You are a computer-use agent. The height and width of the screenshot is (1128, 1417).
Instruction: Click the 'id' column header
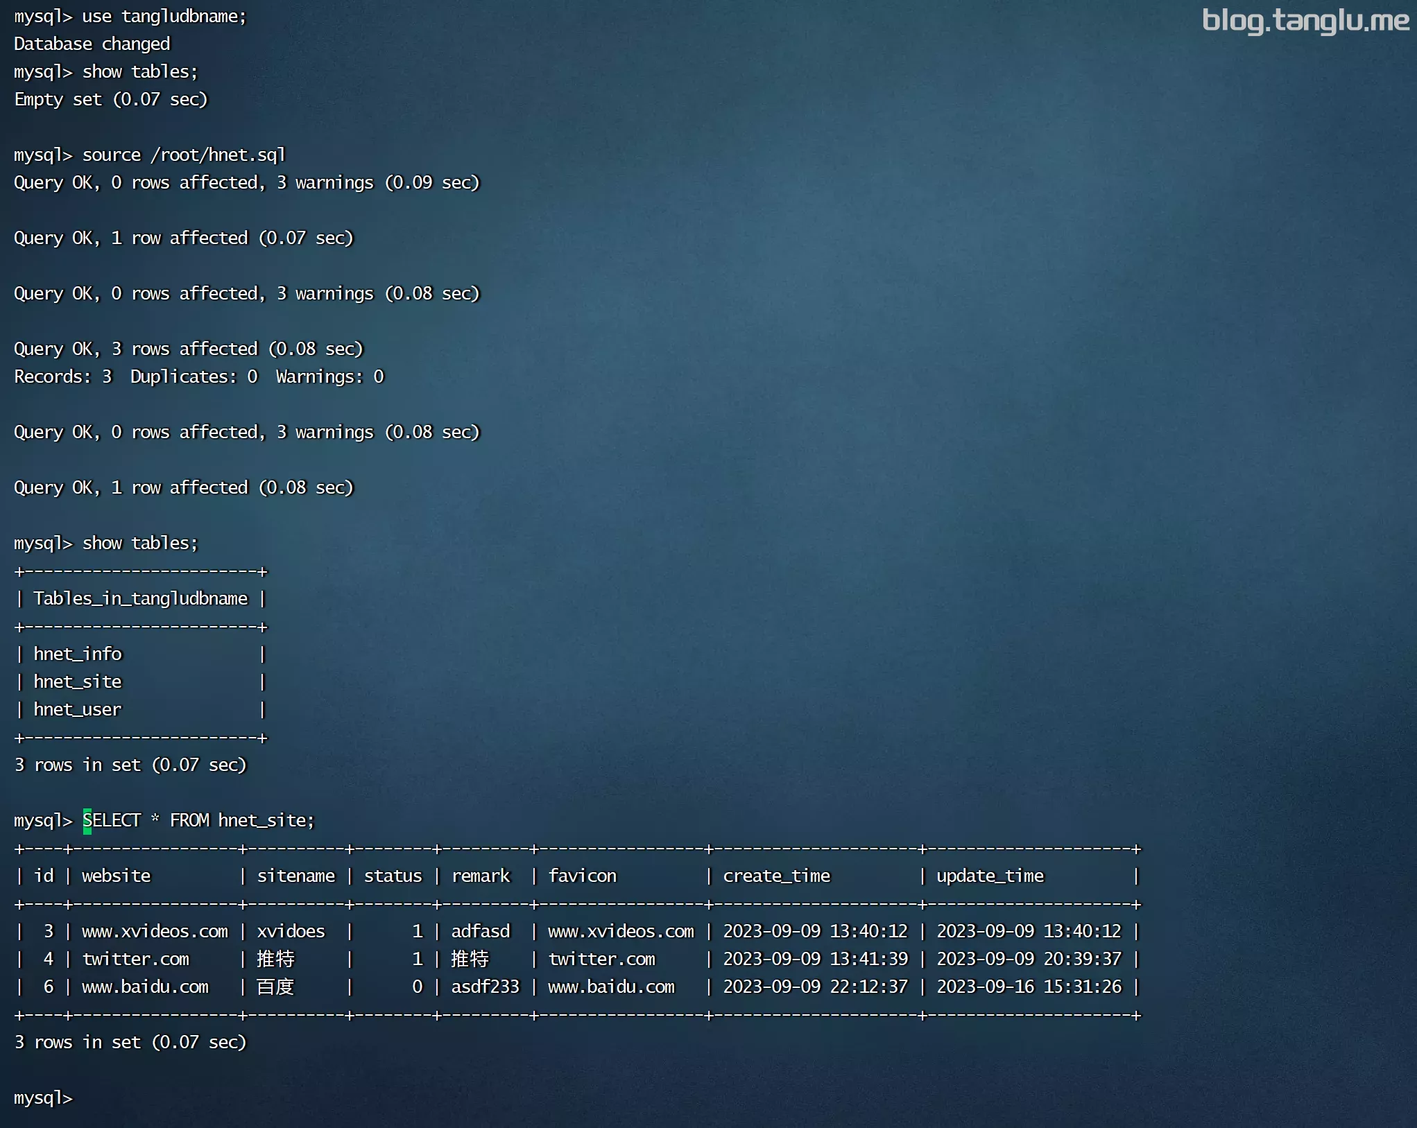tap(44, 876)
